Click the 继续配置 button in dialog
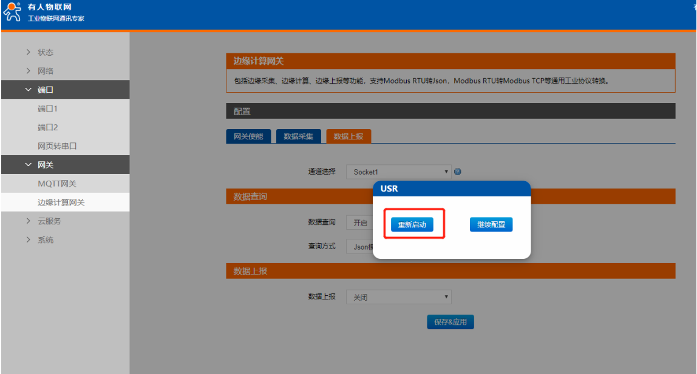Screen dimensions: 697x374 click(491, 224)
